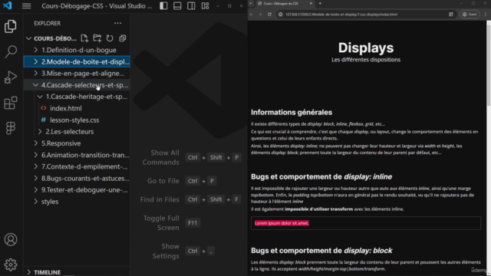Toggle the secondary side bar layout icon
Screen dimensions: 491x276
[x=191, y=6]
